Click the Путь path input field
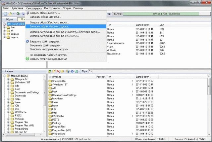This screenshot has width=212, height=142. (149, 71)
